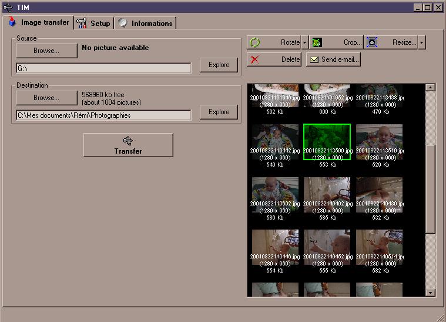Select thumbnail 20010822113602.jpg

pyautogui.click(x=275, y=195)
